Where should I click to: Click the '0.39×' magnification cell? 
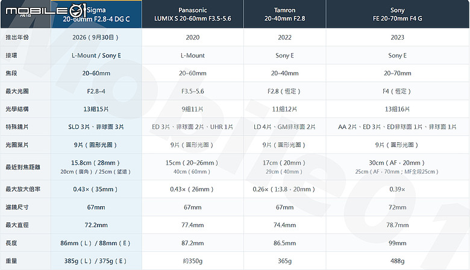click(398, 189)
